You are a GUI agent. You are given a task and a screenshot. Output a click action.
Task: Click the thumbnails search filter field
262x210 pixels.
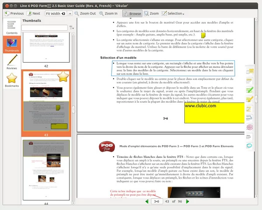click(45, 28)
